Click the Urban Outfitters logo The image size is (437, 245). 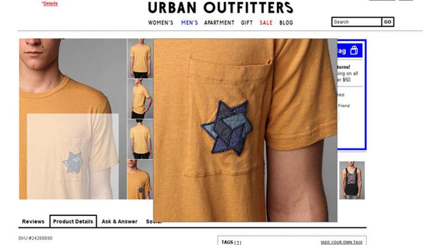pyautogui.click(x=220, y=8)
